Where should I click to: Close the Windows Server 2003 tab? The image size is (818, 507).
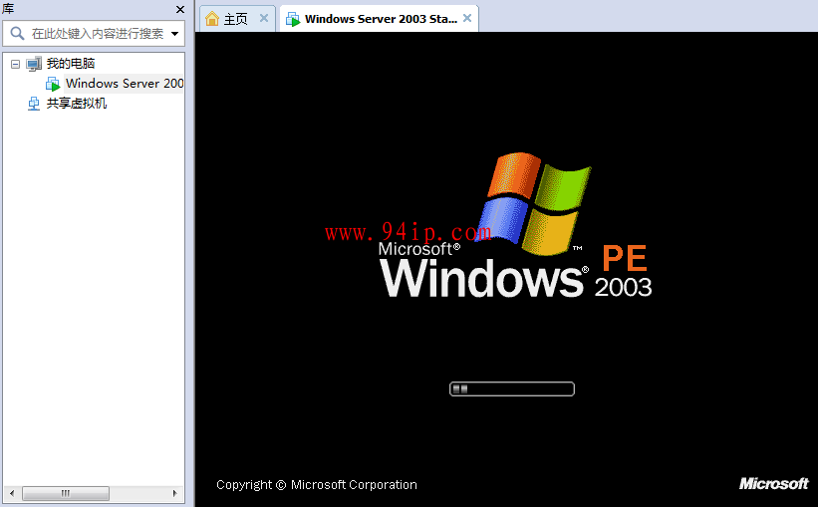(467, 18)
